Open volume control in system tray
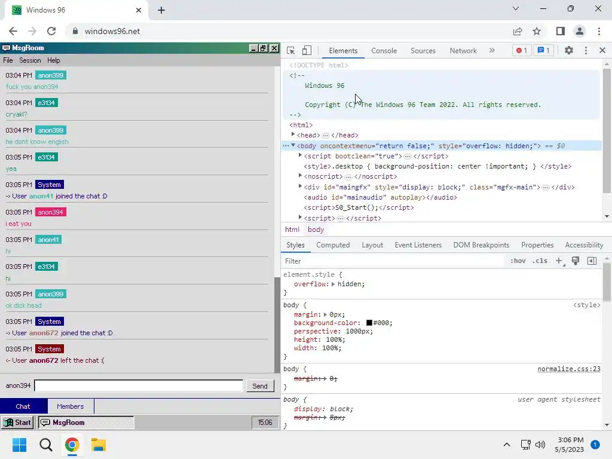The height and width of the screenshot is (459, 612). click(x=540, y=445)
